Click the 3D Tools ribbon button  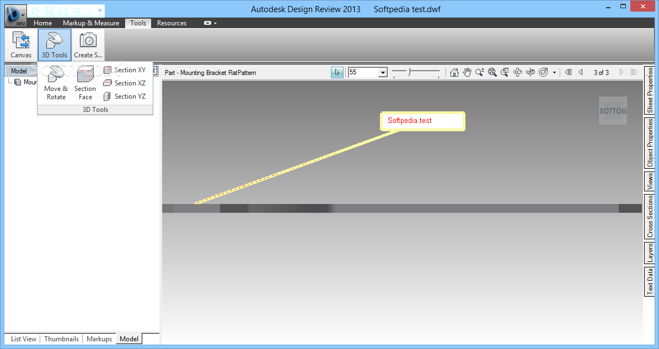(x=55, y=45)
